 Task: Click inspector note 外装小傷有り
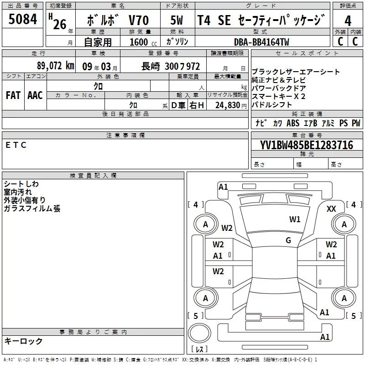(x=25, y=200)
